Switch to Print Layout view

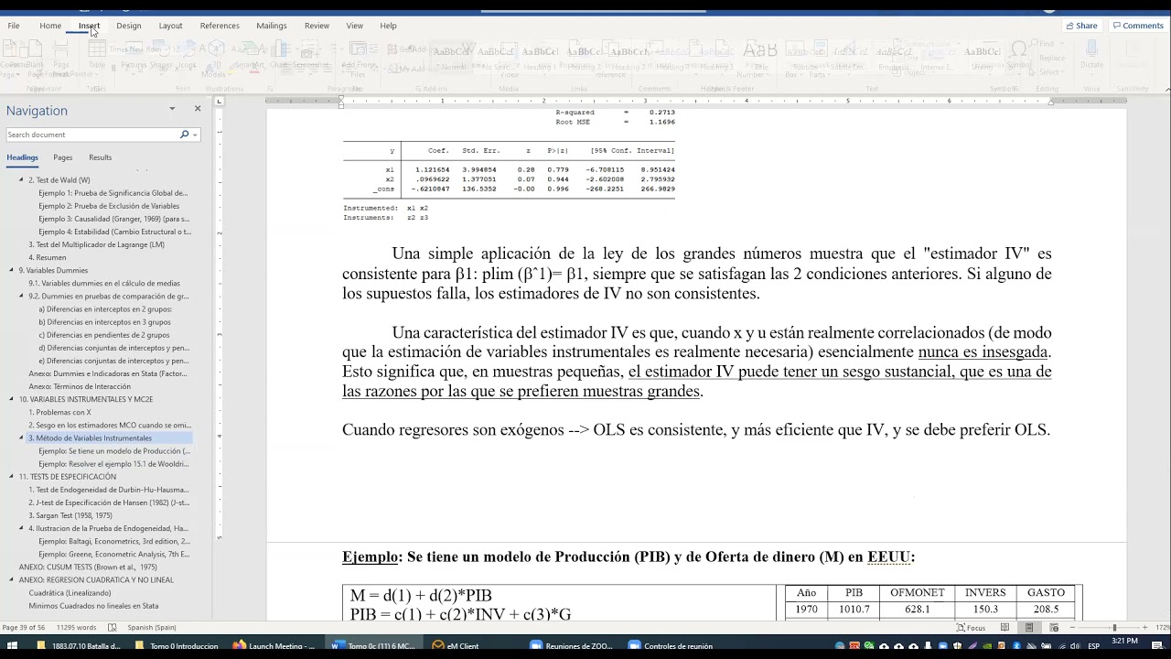point(1029,627)
